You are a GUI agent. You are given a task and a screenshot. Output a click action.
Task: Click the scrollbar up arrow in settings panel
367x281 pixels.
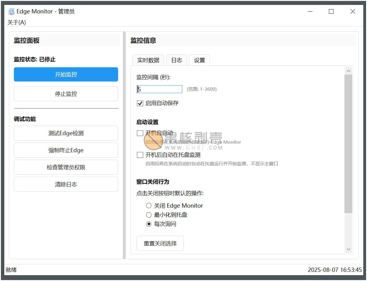pos(348,70)
